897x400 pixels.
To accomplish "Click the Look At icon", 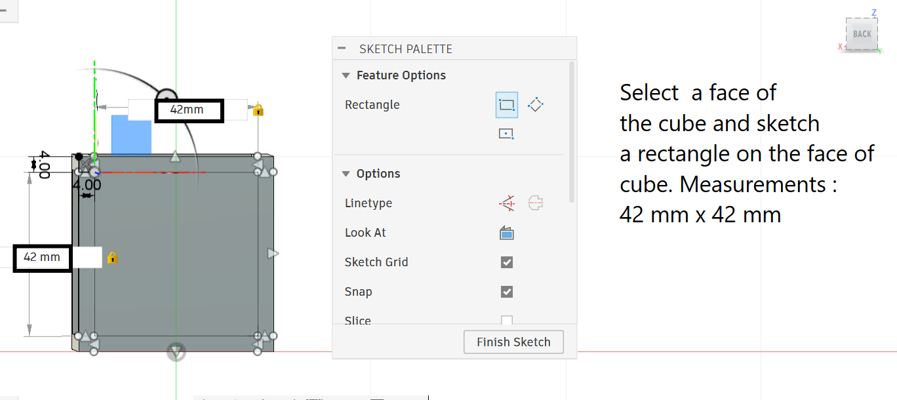I will [506, 233].
